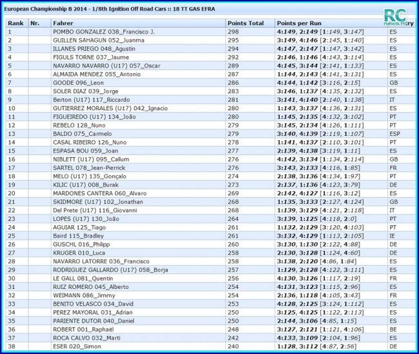Select driver ROCA CALVO 032_Marti
The height and width of the screenshot is (354, 419).
coord(86,338)
